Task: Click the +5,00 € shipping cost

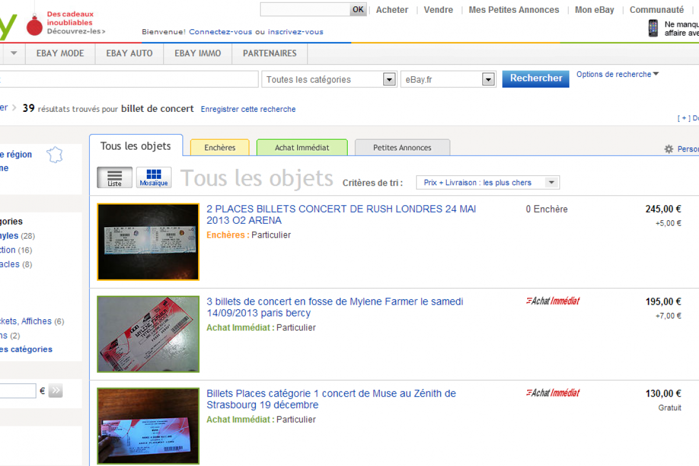Action: [668, 223]
